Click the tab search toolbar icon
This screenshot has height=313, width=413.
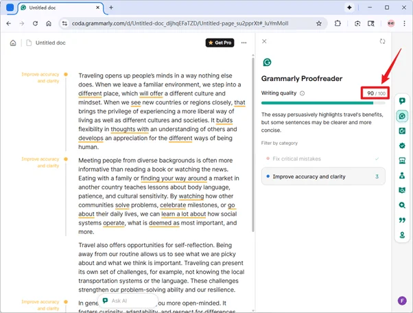371,23
